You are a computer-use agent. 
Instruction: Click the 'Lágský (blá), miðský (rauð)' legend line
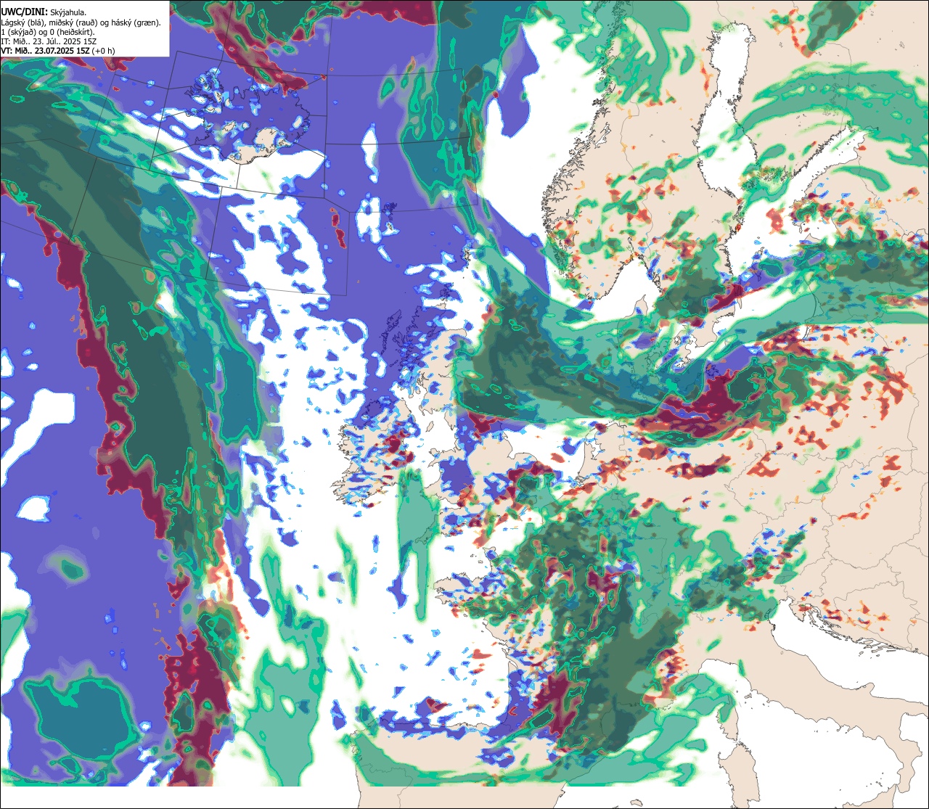pos(81,22)
